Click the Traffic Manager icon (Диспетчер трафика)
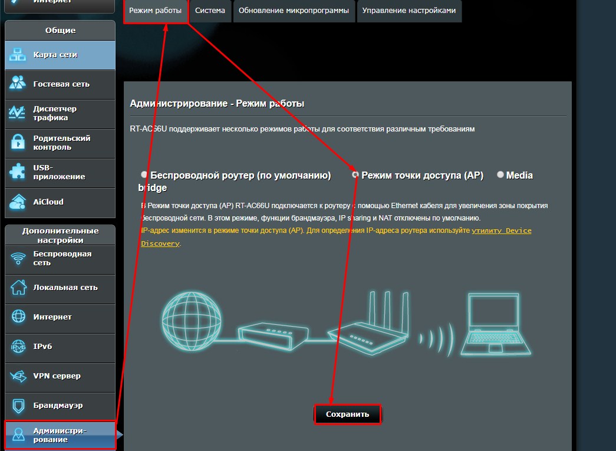Screen dimensions: 616x451 (18, 113)
